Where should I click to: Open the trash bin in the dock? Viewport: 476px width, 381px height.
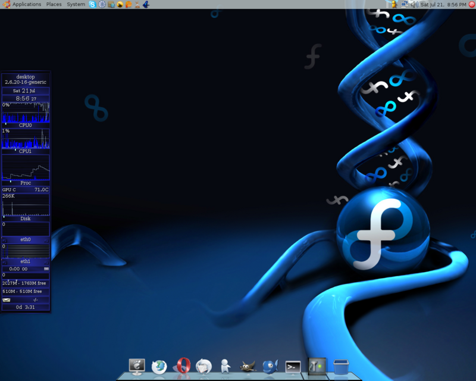coord(341,366)
